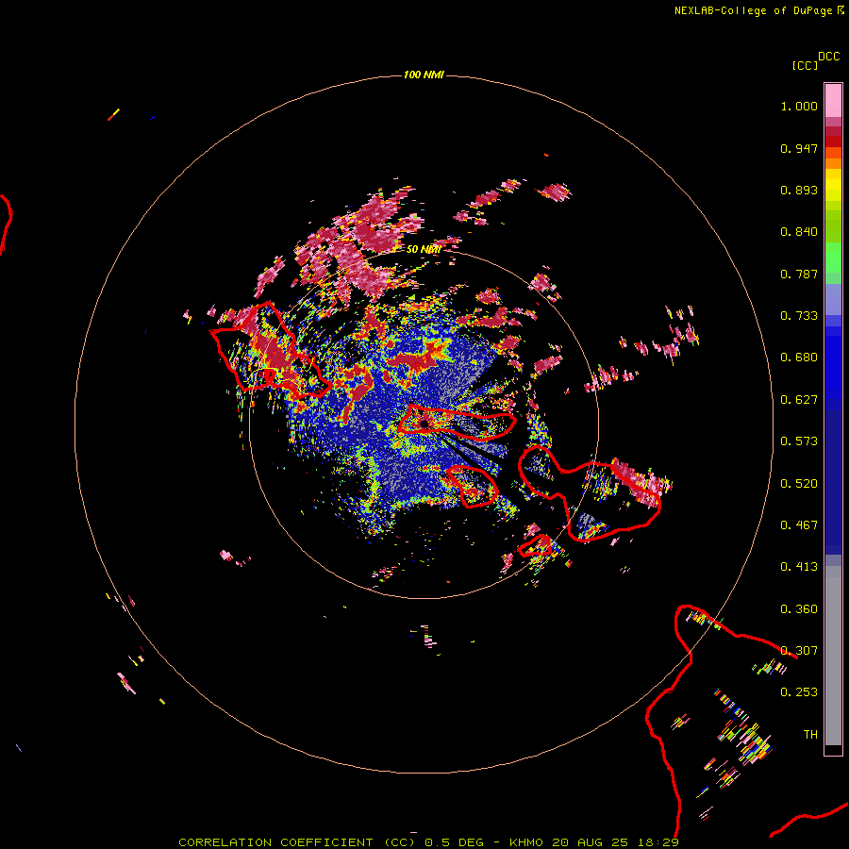
Task: Click the 0.573 legend value
Action: coord(799,441)
